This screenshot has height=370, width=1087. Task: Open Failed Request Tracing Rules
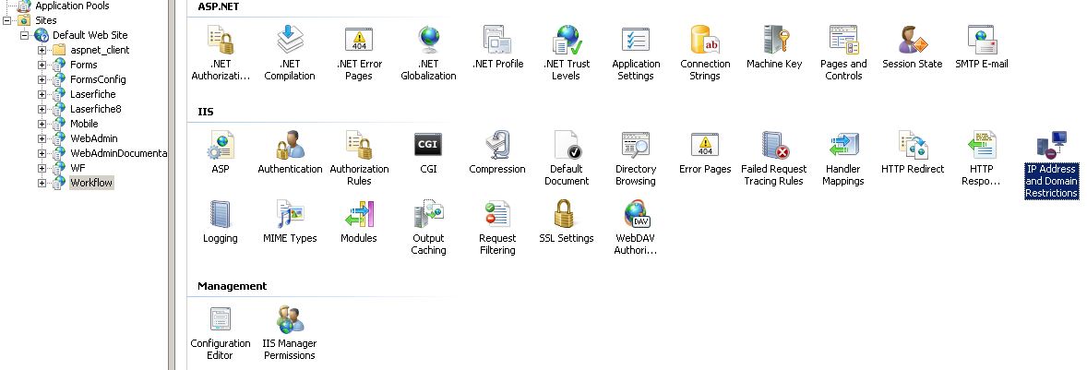pyautogui.click(x=773, y=159)
